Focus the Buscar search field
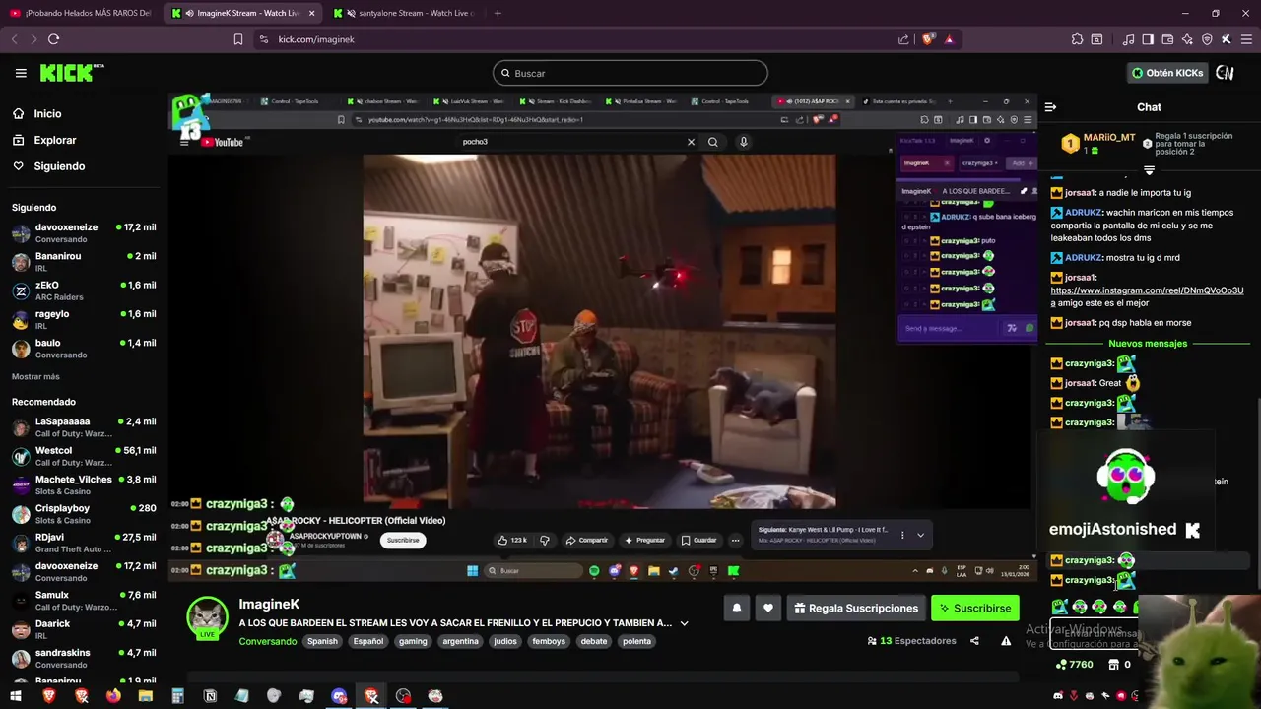 [x=630, y=73]
